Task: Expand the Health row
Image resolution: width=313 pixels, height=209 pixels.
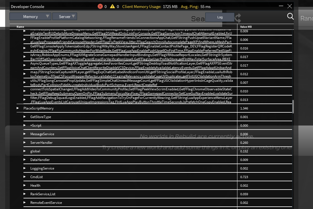Action: click(x=25, y=185)
